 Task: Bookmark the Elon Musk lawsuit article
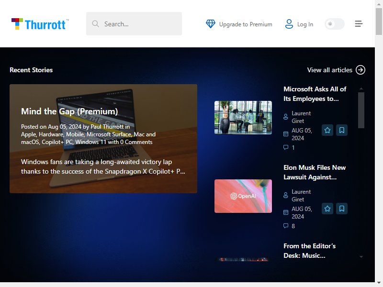(342, 209)
